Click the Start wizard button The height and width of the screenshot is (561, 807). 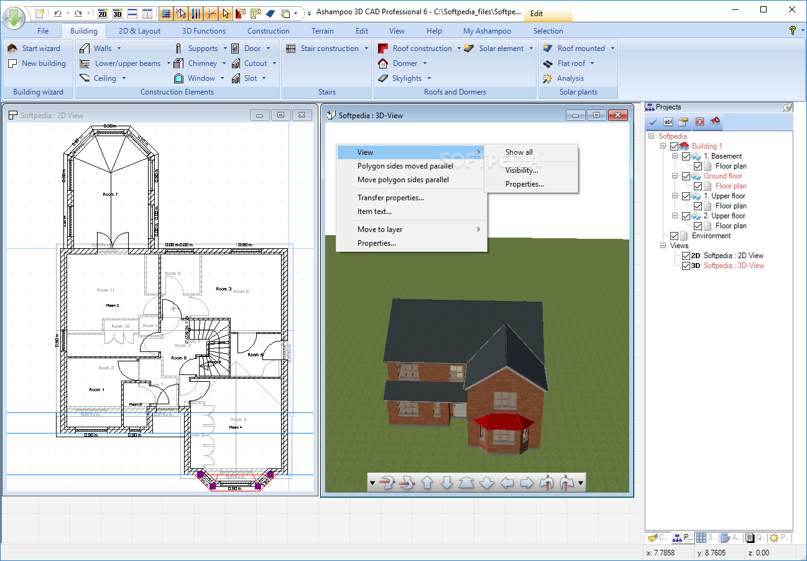34,48
